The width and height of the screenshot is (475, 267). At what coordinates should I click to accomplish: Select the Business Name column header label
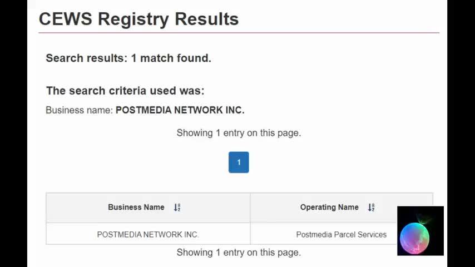[x=136, y=207]
